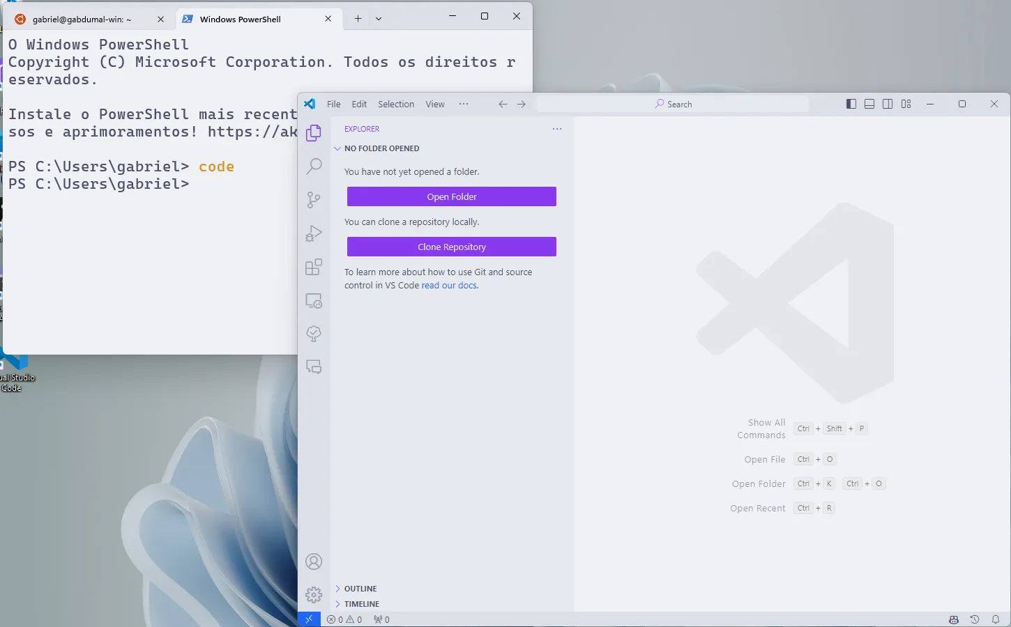Open the Explorer view in the activity bar
The image size is (1011, 627).
point(314,132)
